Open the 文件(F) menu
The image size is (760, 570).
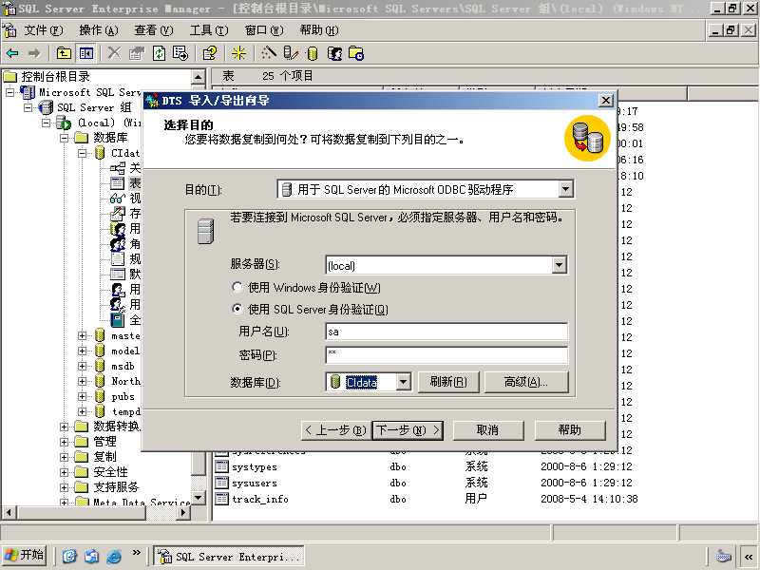click(44, 30)
